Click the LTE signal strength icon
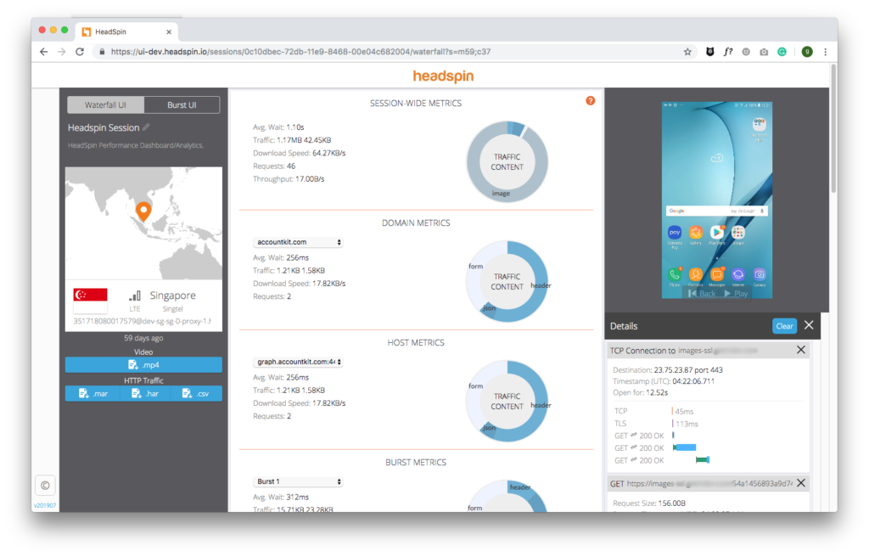 click(135, 295)
